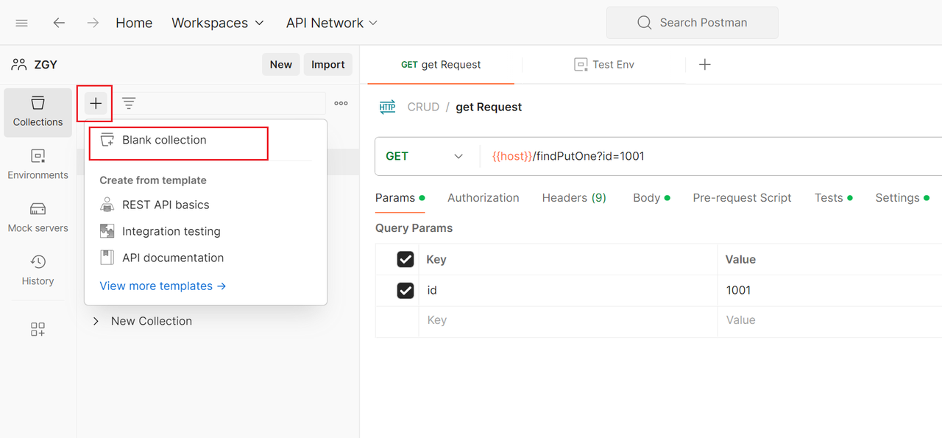Screen dimensions: 942x438
Task: Click View more templates link
Action: pos(163,286)
